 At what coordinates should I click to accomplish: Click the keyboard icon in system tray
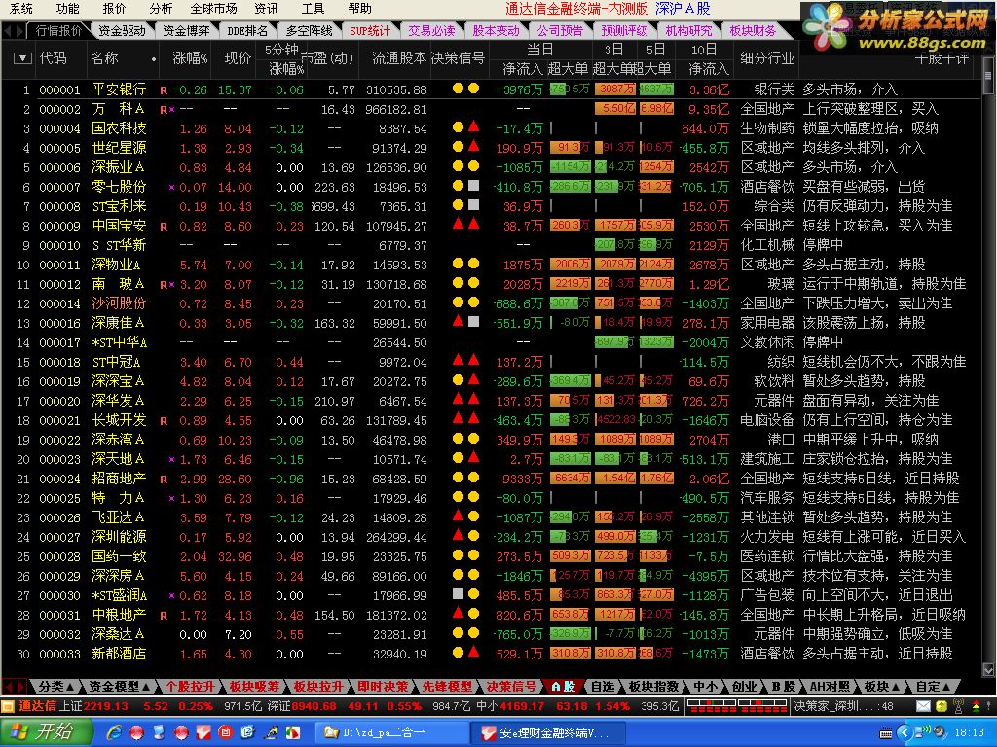click(x=886, y=733)
